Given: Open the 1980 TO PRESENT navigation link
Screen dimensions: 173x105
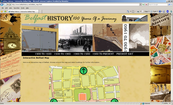Looking at the screenshot, I should tap(103, 54).
